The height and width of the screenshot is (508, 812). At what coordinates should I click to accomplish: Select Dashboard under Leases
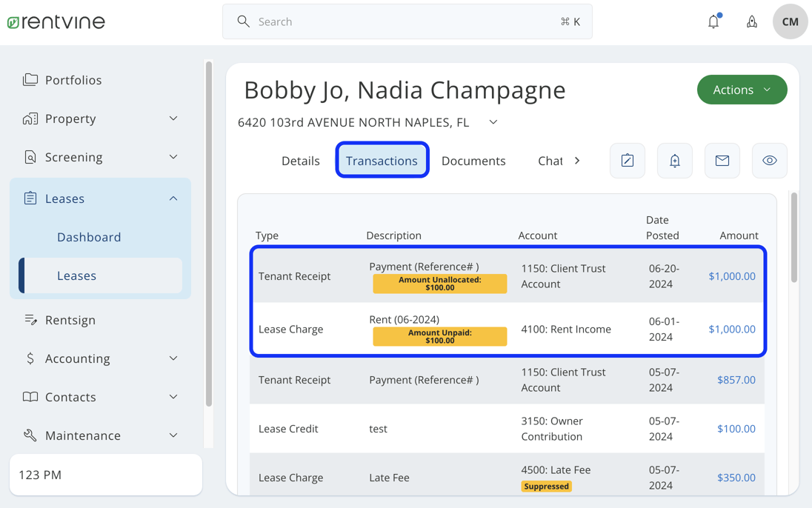(x=89, y=237)
